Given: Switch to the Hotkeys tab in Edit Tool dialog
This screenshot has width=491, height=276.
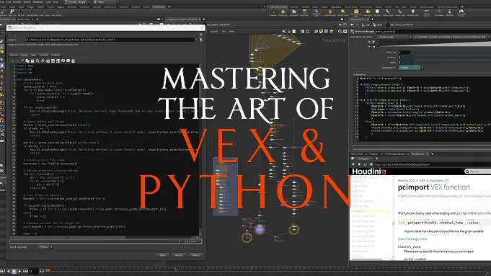Looking at the screenshot, I should [56, 55].
